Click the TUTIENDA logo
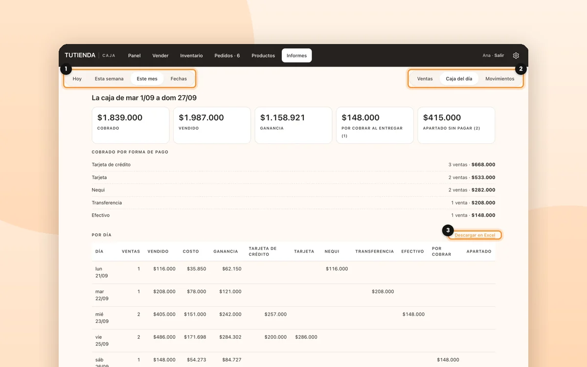This screenshot has width=587, height=367. (80, 55)
